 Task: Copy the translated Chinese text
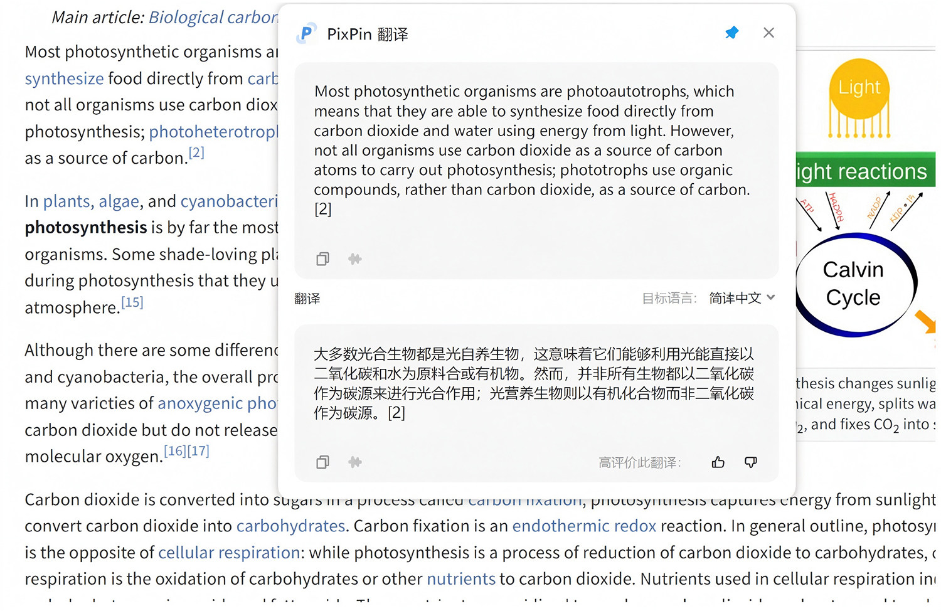[x=322, y=462]
